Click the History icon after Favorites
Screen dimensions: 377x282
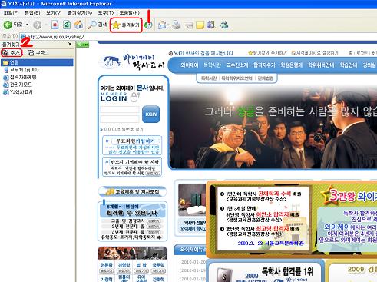(x=148, y=25)
